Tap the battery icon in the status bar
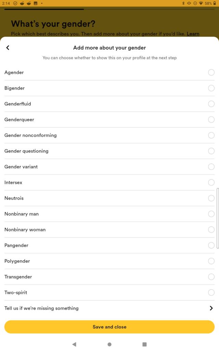 215,3
